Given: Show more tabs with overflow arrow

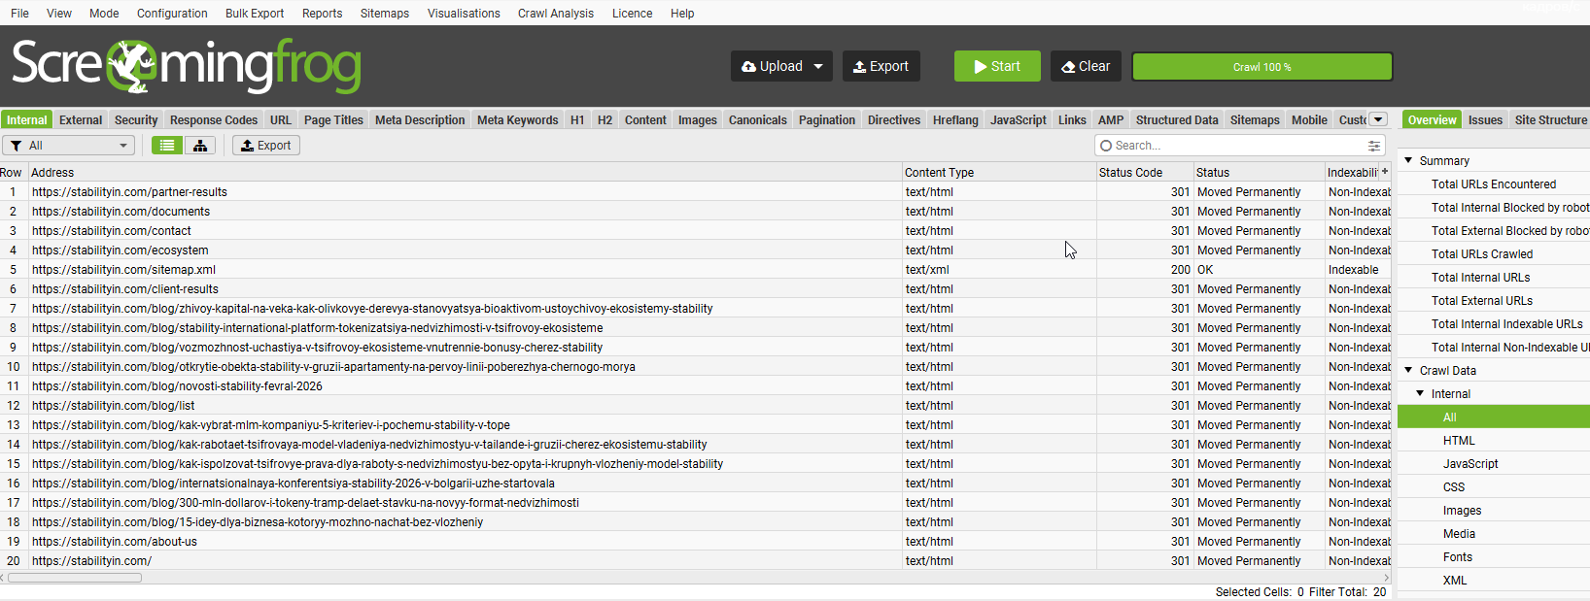Looking at the screenshot, I should [x=1378, y=119].
